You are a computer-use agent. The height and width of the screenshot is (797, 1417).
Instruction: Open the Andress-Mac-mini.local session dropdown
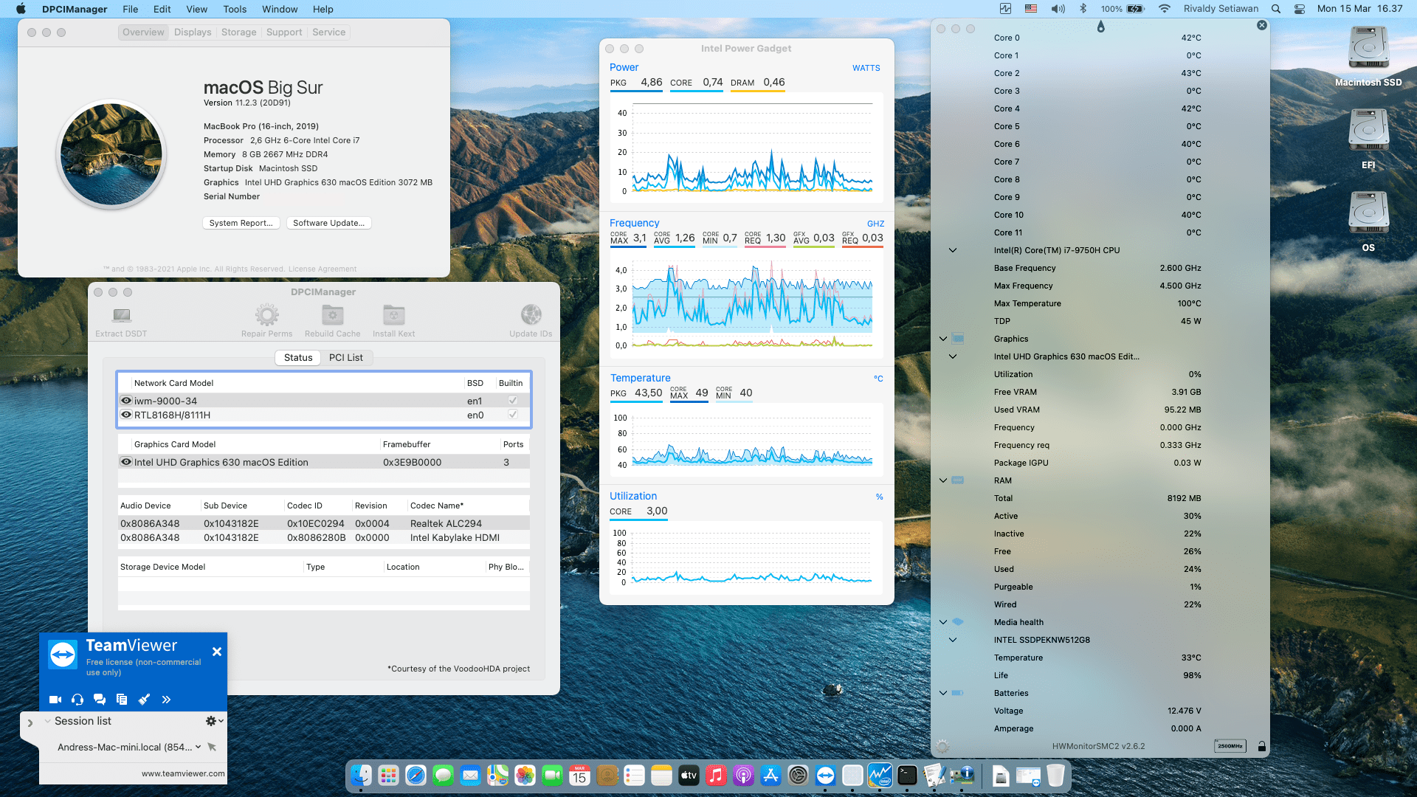pyautogui.click(x=198, y=747)
